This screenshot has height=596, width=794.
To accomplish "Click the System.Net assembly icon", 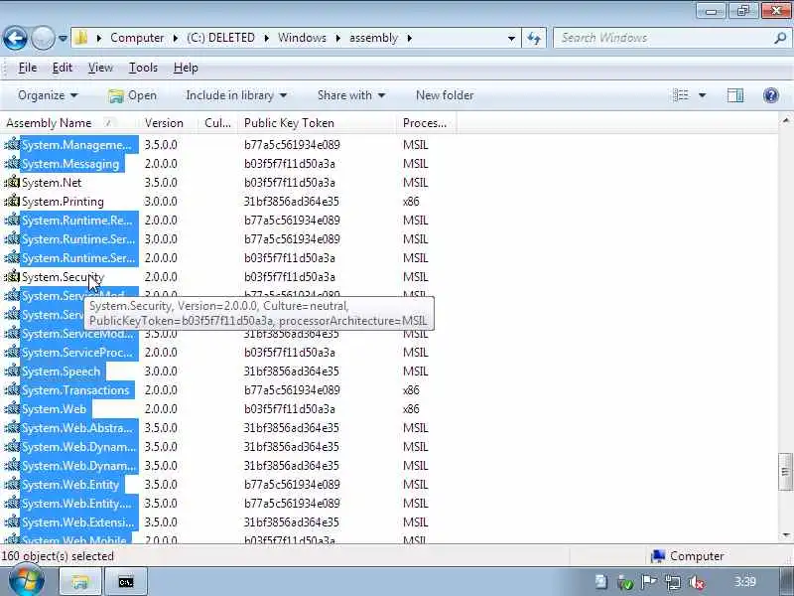I will pyautogui.click(x=12, y=183).
